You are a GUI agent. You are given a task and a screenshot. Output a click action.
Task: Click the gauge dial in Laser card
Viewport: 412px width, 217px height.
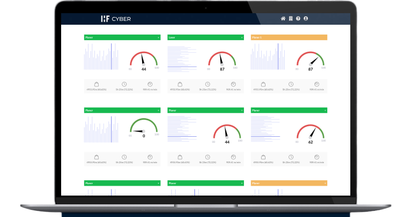pyautogui.click(x=222, y=59)
